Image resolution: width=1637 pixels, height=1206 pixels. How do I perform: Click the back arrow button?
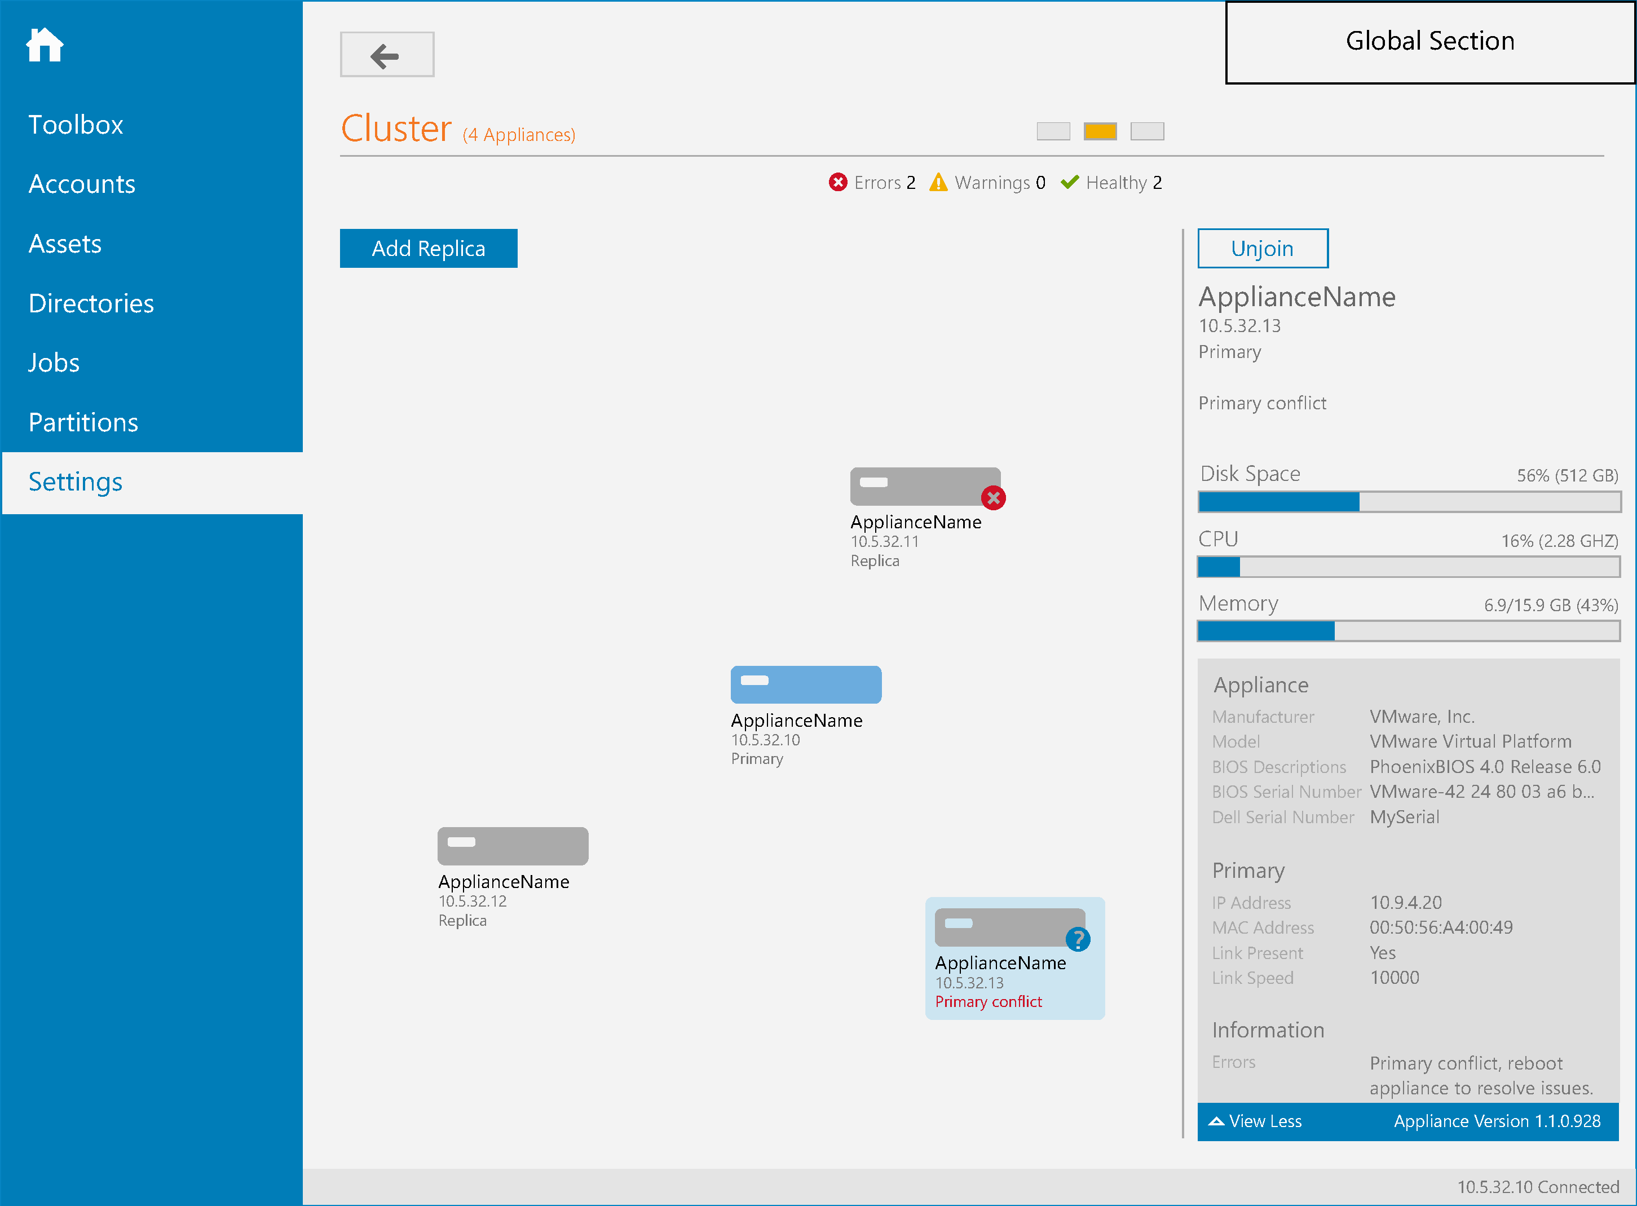[x=387, y=55]
